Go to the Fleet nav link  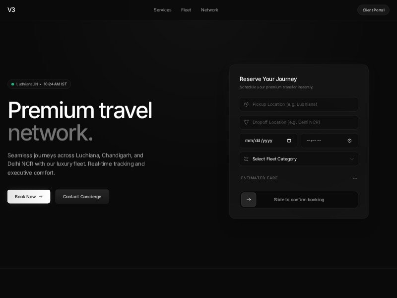pos(186,10)
